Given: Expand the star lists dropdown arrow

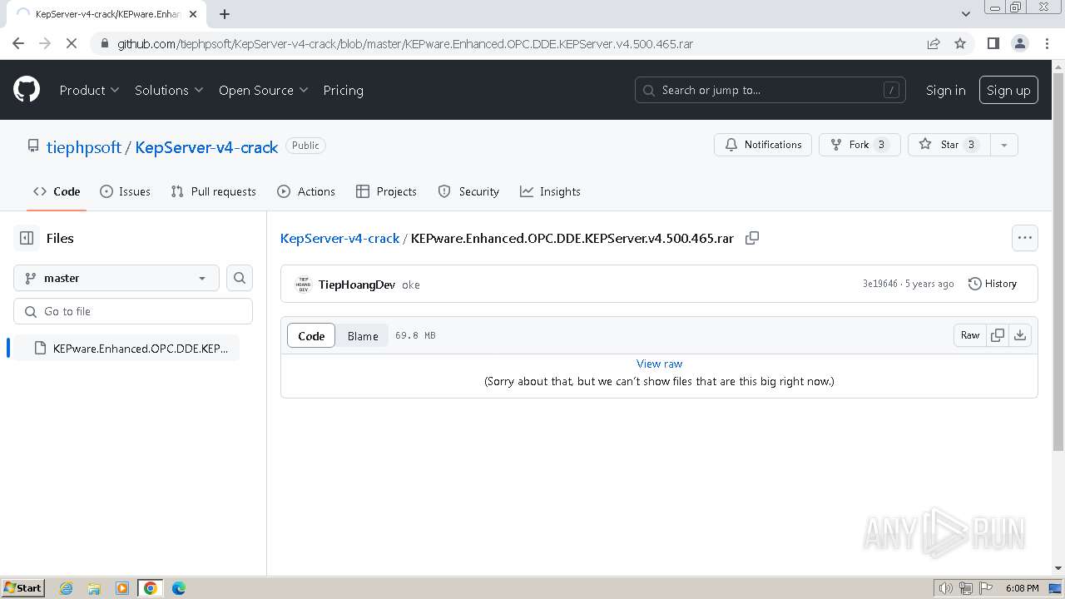Looking at the screenshot, I should tap(1004, 145).
